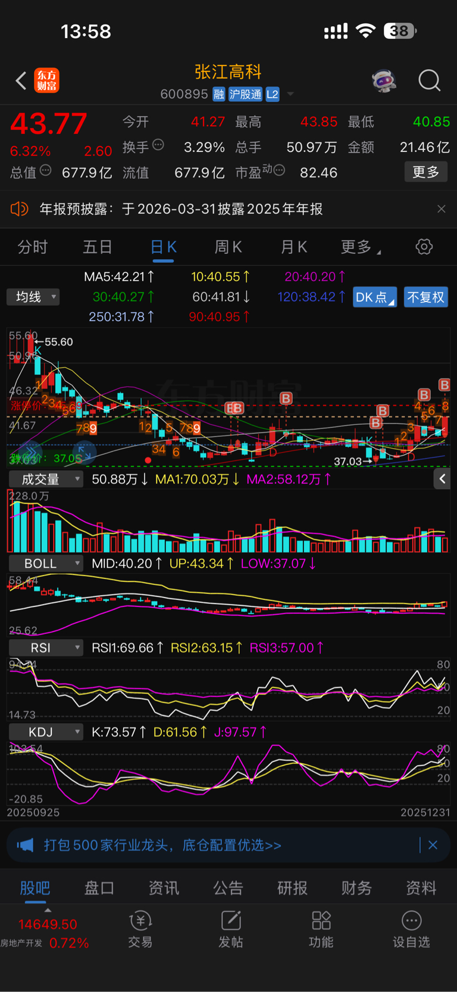Close the promo banner
The width and height of the screenshot is (457, 992).
point(433,845)
